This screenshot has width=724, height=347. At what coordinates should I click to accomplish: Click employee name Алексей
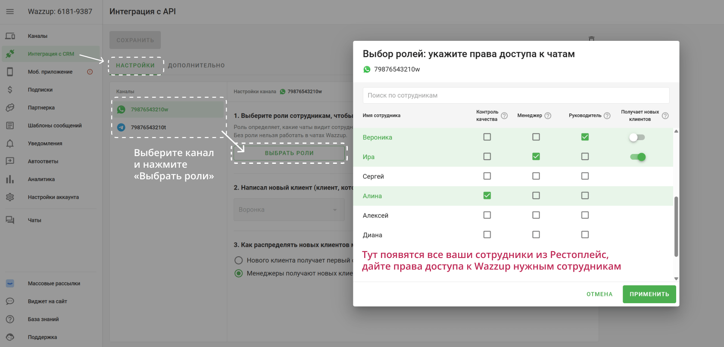pyautogui.click(x=375, y=215)
